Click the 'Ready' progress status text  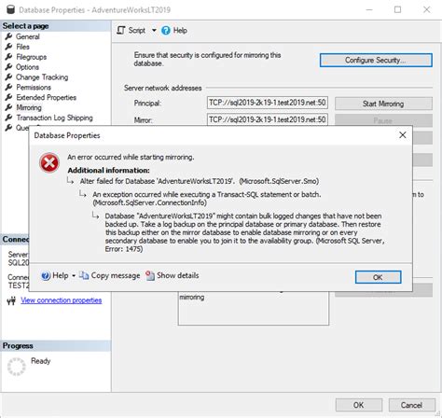(40, 361)
